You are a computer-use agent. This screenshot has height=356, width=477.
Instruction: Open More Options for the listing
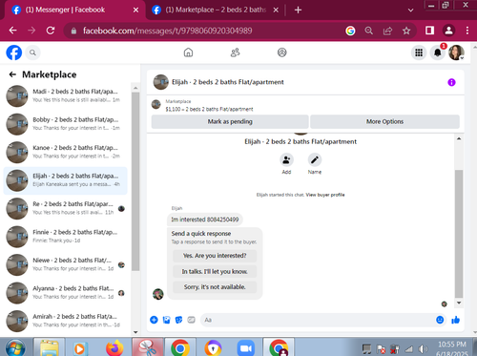(384, 121)
